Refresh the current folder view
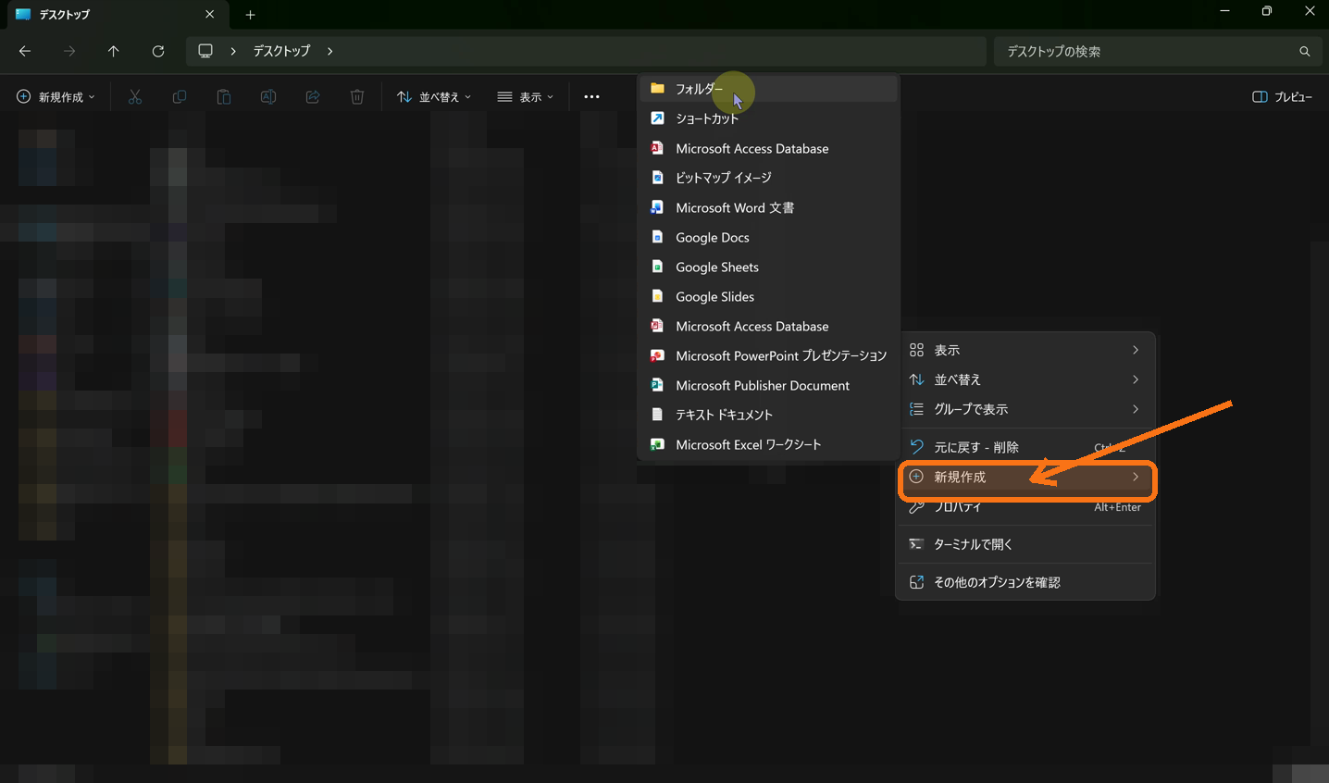The image size is (1329, 783). 158,51
